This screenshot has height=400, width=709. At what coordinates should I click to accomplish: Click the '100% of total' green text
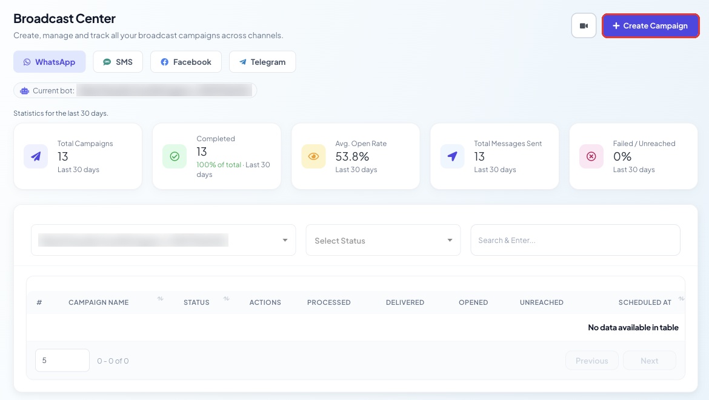point(219,164)
